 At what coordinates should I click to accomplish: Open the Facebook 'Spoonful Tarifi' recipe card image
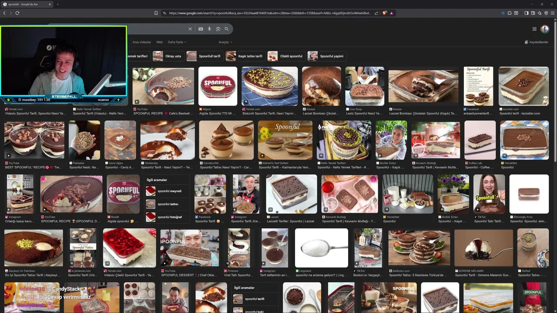(479, 86)
